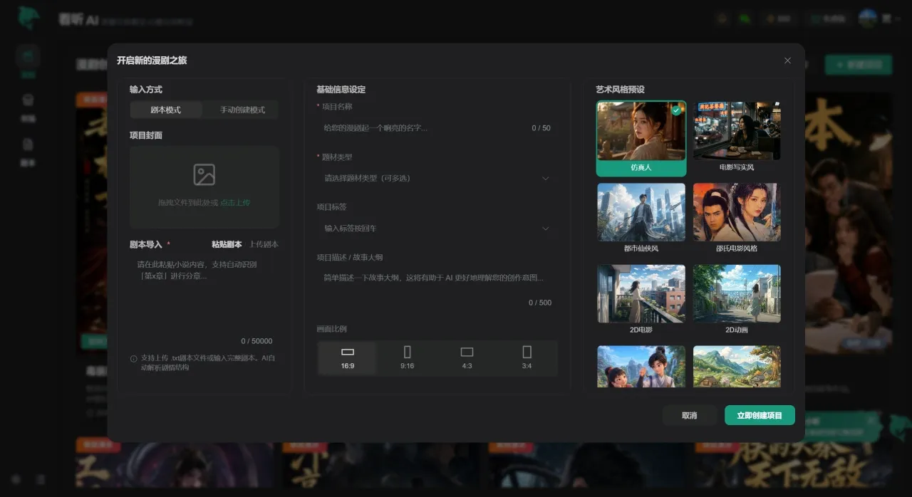The image size is (912, 497).
Task: Click the chevron arrow in 题材类型 field
Action: tap(546, 178)
